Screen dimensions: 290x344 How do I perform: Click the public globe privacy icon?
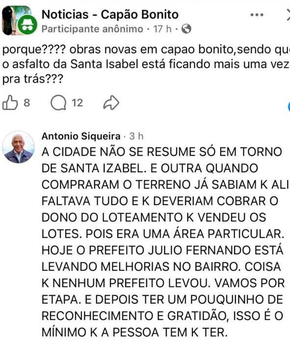[x=186, y=29]
